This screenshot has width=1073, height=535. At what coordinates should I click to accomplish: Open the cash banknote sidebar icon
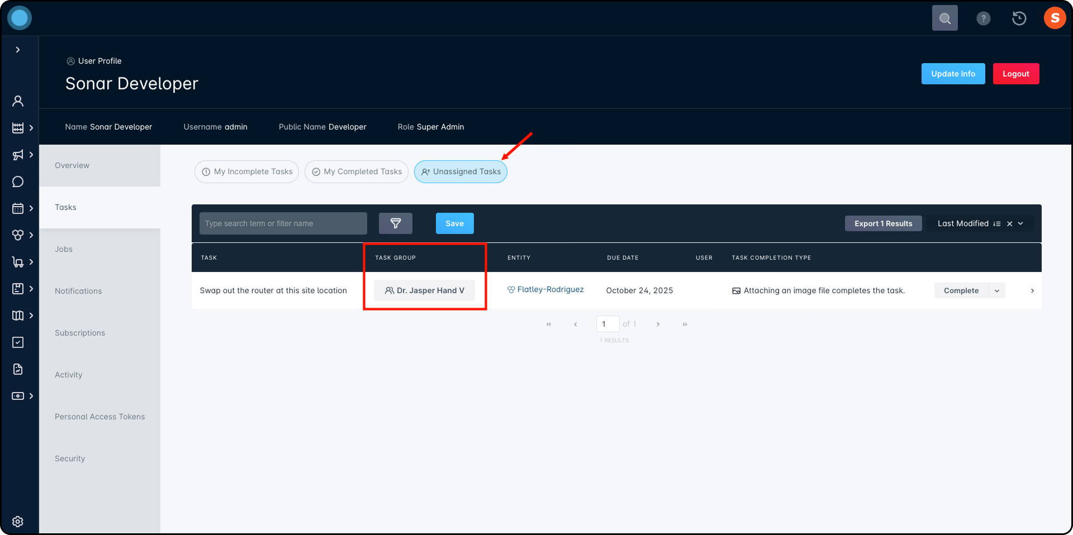(x=18, y=396)
